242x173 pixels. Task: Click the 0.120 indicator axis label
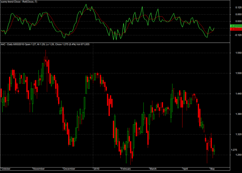[x=238, y=7]
